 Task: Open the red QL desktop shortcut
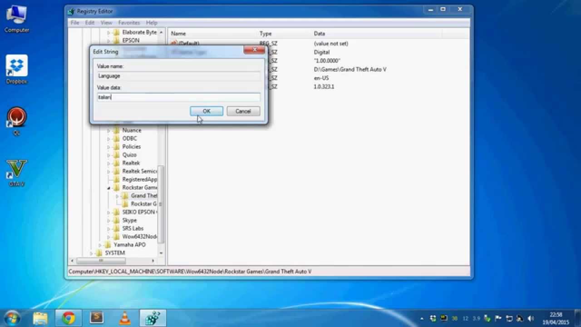click(x=17, y=121)
